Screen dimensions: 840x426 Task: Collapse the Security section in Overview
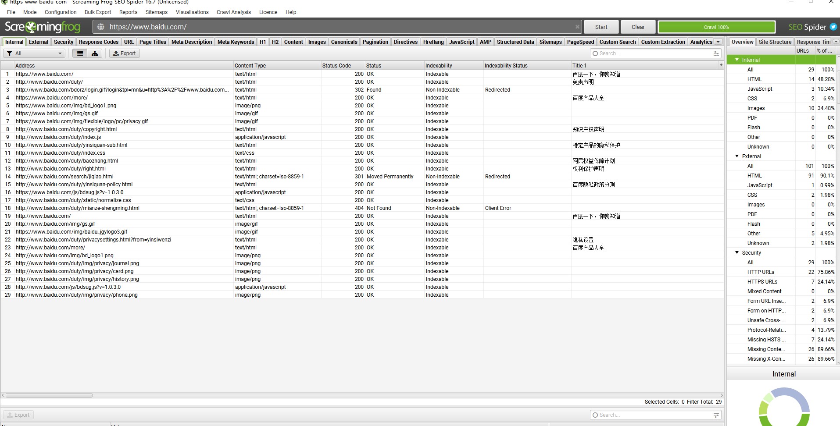pyautogui.click(x=737, y=252)
